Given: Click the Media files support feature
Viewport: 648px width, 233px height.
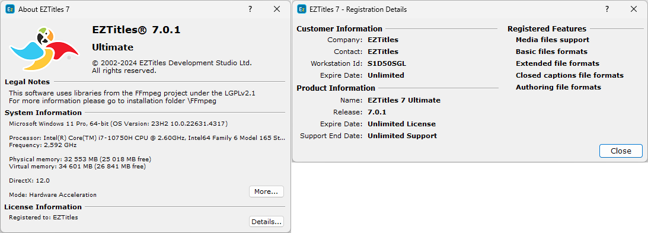Looking at the screenshot, I should (553, 40).
